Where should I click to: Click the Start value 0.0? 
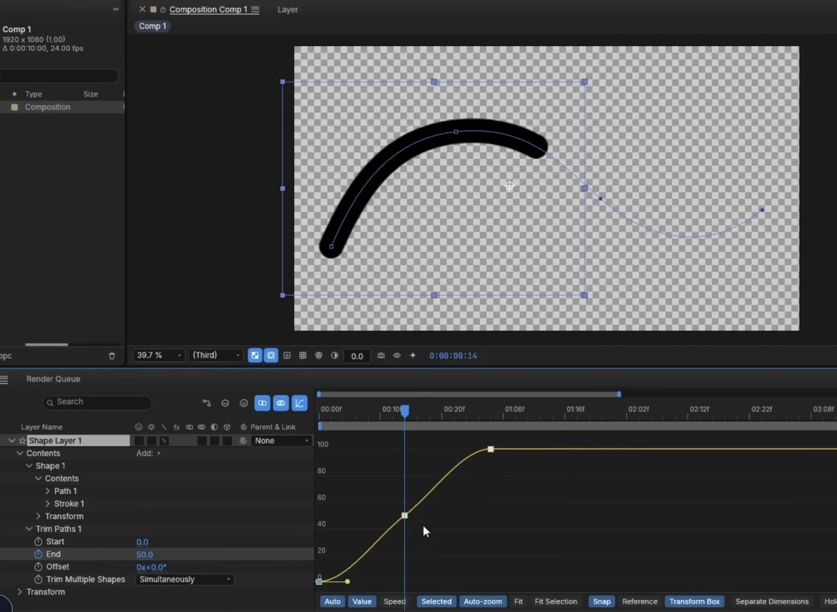(142, 542)
